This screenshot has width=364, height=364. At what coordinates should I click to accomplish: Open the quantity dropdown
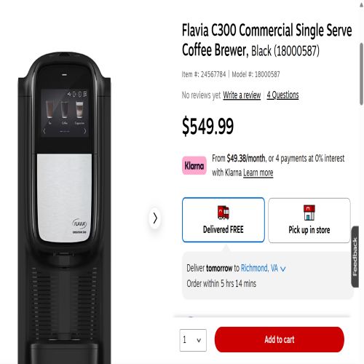pyautogui.click(x=193, y=340)
